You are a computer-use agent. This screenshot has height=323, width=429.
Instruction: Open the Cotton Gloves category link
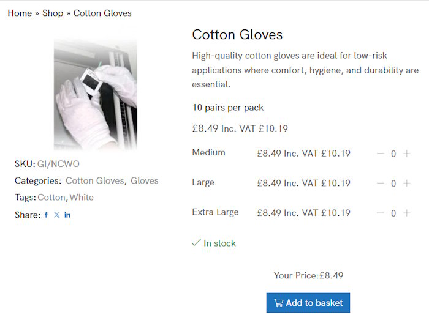click(94, 180)
